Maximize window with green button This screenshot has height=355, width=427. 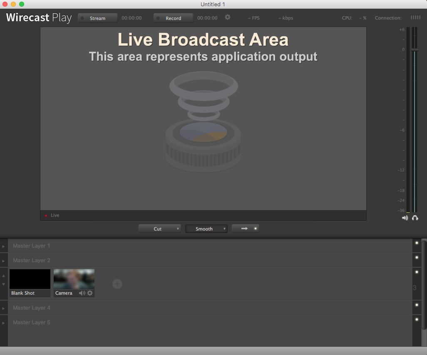22,4
